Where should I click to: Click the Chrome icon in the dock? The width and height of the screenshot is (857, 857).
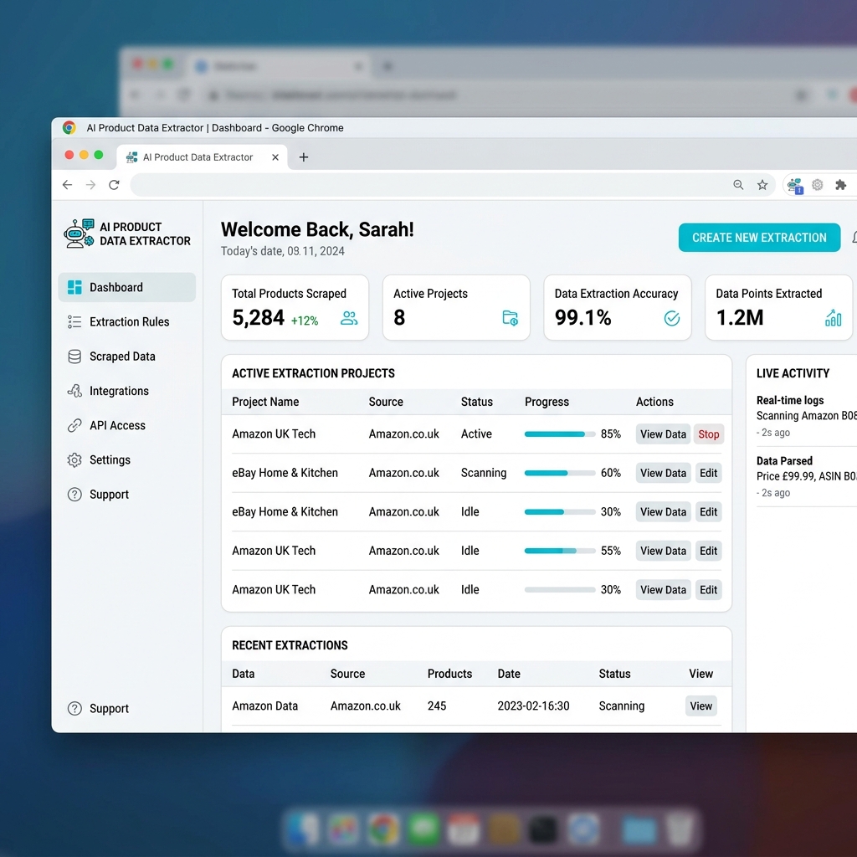click(x=382, y=829)
